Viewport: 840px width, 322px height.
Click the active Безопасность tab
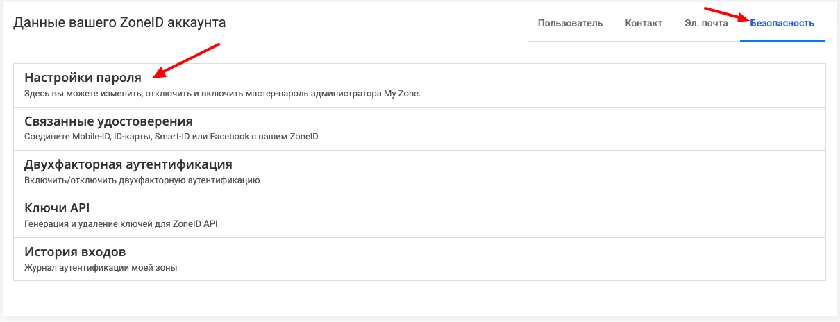pyautogui.click(x=782, y=23)
